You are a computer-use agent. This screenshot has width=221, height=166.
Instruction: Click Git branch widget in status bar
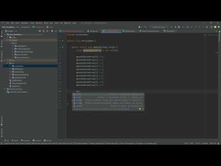point(213,143)
